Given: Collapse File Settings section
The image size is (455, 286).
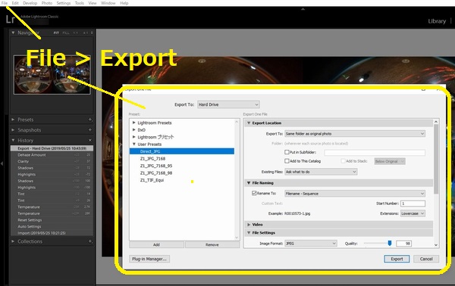Looking at the screenshot, I should 249,233.
